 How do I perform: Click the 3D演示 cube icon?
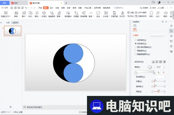pos(44,13)
